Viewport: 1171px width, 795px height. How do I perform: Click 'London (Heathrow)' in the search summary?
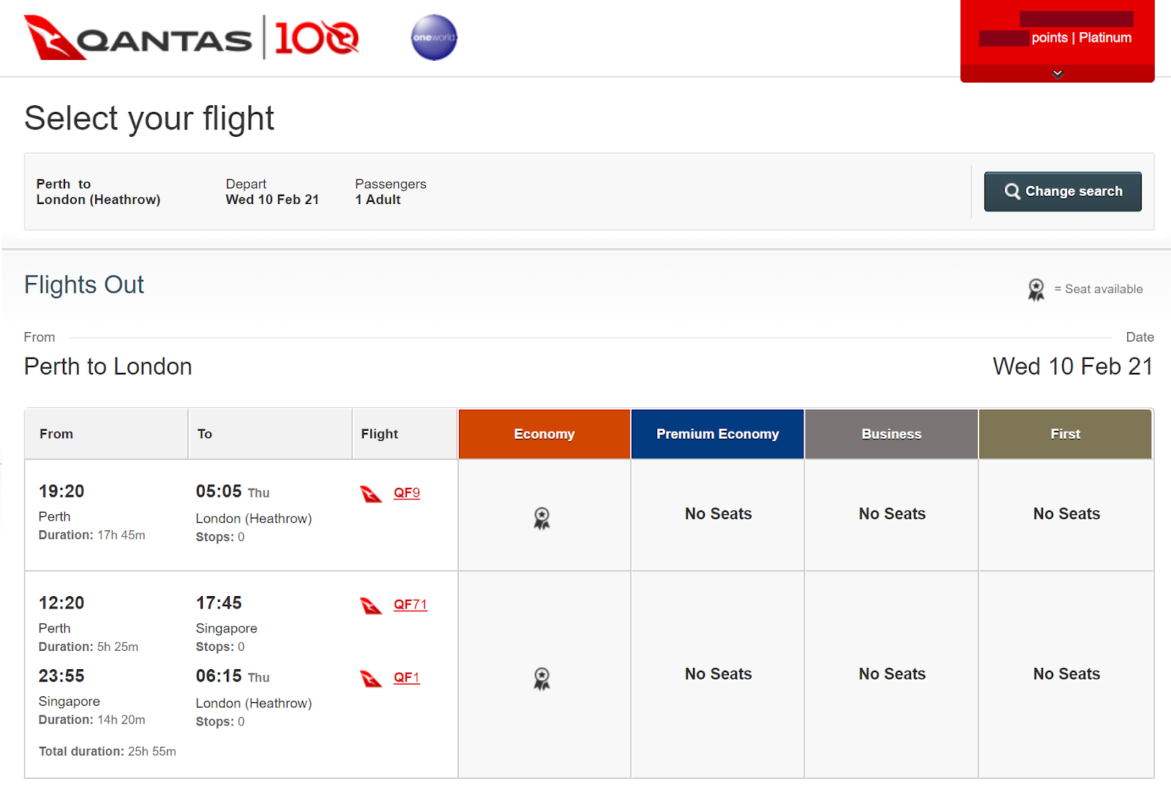pos(98,200)
